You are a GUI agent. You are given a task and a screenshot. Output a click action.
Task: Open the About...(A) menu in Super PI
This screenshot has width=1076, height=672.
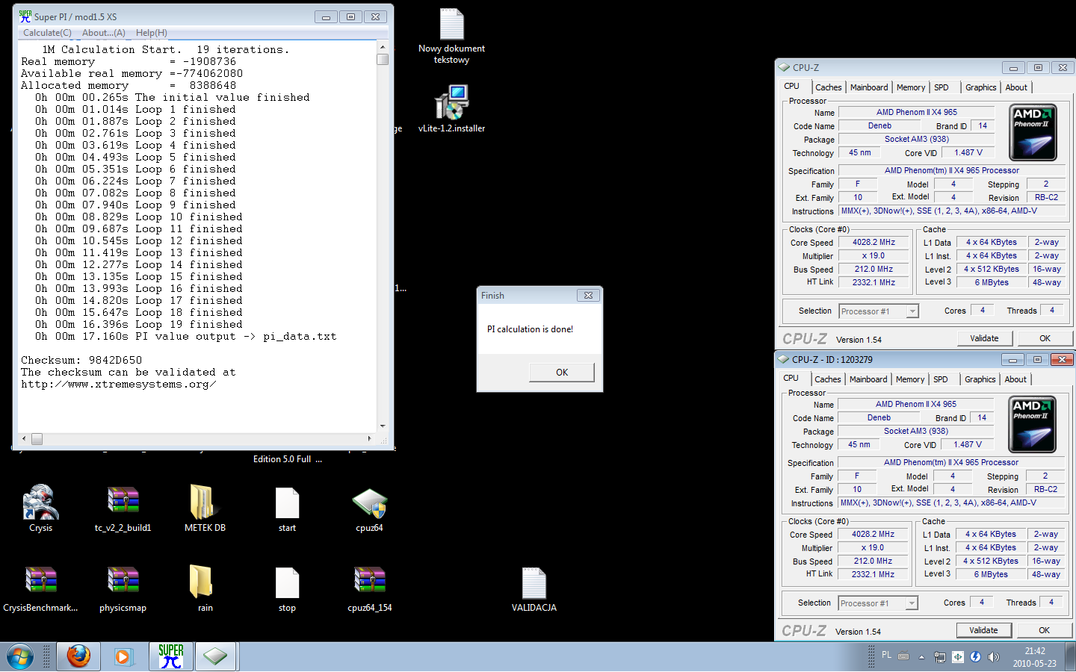click(x=104, y=33)
